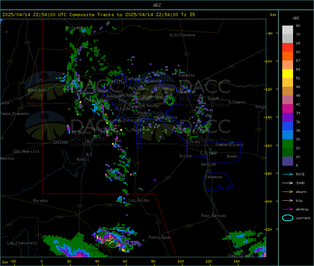Click the -20 km bottom axis label
Screen dimensions: 314x266
pyautogui.click(x=13, y=261)
